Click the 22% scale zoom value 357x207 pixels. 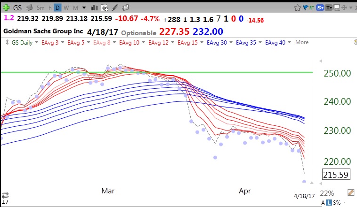click(327, 193)
